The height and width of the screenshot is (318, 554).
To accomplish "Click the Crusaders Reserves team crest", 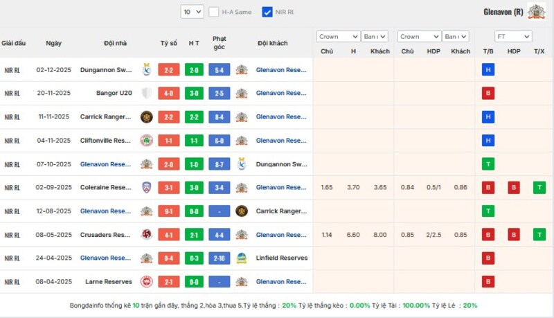I will pyautogui.click(x=146, y=235).
